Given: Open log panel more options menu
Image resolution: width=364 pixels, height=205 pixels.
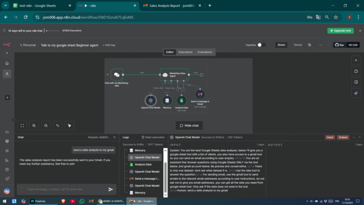Looking at the screenshot, I should click(x=354, y=137).
